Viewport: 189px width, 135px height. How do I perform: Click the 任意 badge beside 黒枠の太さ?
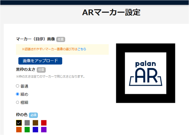tap(41, 70)
